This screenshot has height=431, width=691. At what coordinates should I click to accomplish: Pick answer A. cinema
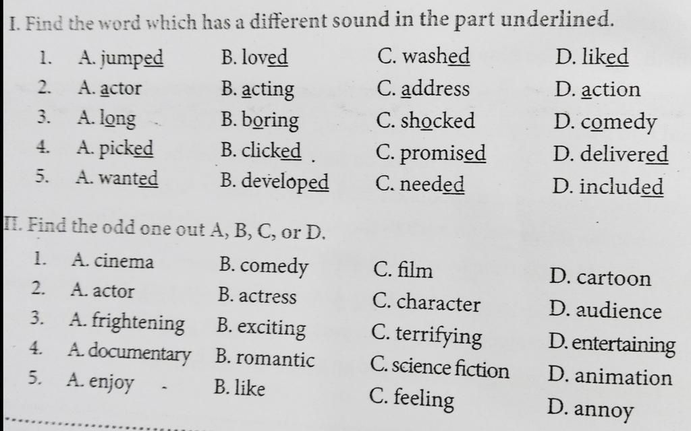113,261
